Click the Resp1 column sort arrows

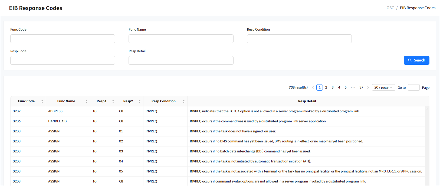click(113, 101)
